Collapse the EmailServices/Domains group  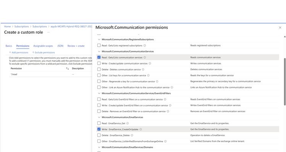99,147
